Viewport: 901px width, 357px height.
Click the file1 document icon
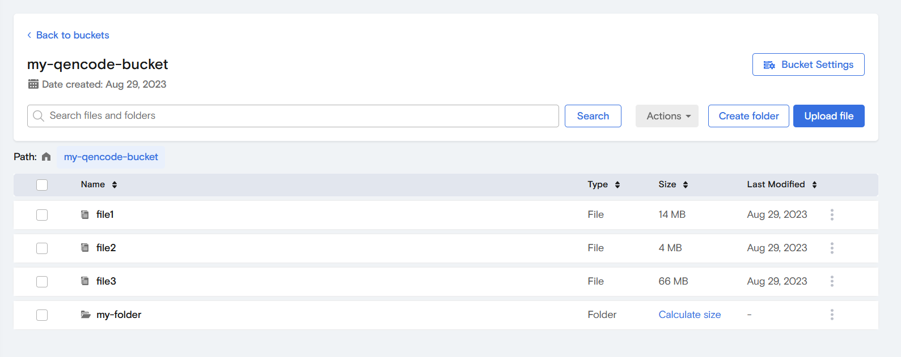(x=85, y=214)
